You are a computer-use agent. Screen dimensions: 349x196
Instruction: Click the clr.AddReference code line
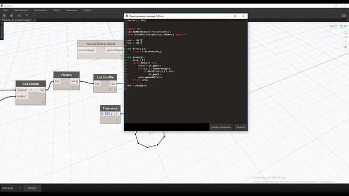click(149, 32)
